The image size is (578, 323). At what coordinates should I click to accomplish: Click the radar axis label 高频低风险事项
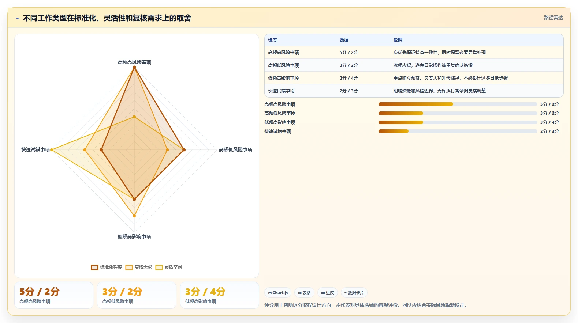click(x=235, y=150)
